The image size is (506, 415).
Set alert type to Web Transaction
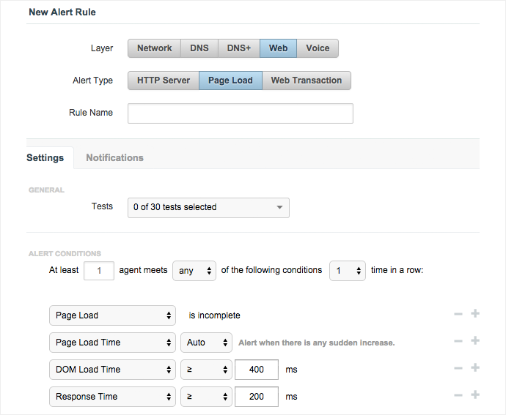pyautogui.click(x=307, y=81)
